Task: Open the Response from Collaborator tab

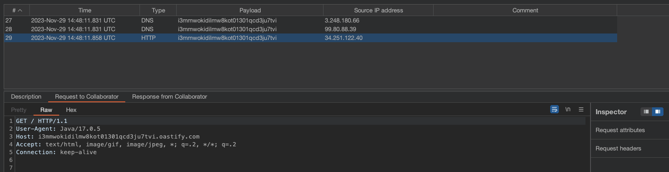Action: pyautogui.click(x=169, y=97)
